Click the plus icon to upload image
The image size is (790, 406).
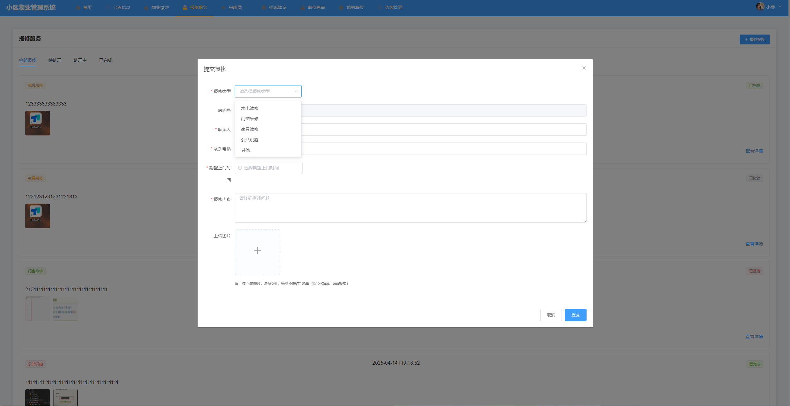click(x=257, y=251)
